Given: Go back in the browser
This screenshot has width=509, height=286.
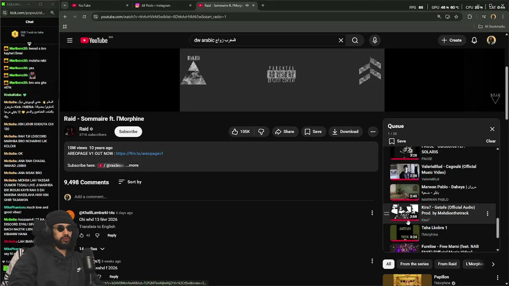Looking at the screenshot, I should [65, 17].
